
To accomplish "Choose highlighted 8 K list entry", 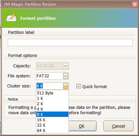I will point(52,114).
